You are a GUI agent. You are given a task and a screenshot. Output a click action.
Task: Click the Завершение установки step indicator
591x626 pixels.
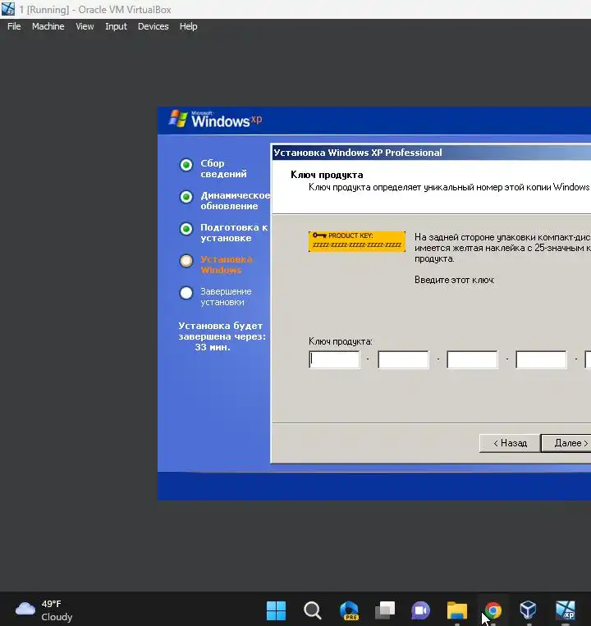click(186, 293)
